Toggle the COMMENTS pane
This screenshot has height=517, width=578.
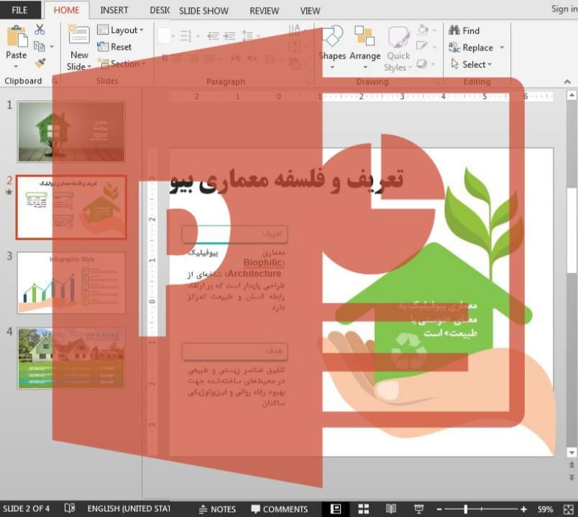[x=279, y=509]
